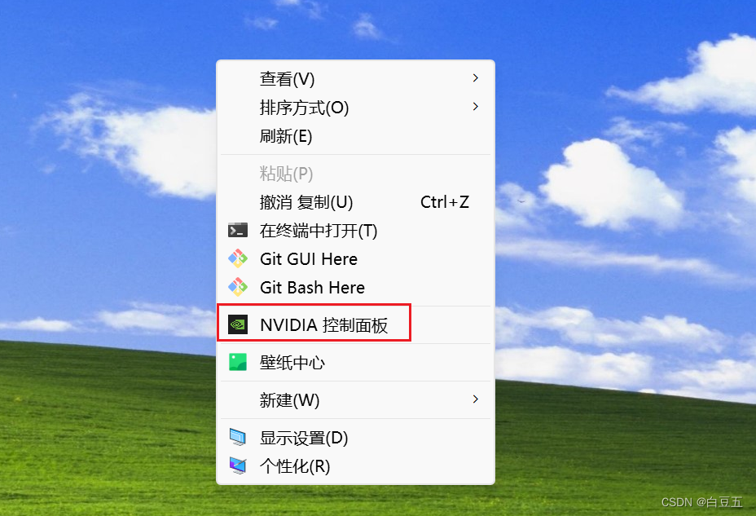Click the Git GUI Here icon
The height and width of the screenshot is (516, 756).
click(x=238, y=259)
